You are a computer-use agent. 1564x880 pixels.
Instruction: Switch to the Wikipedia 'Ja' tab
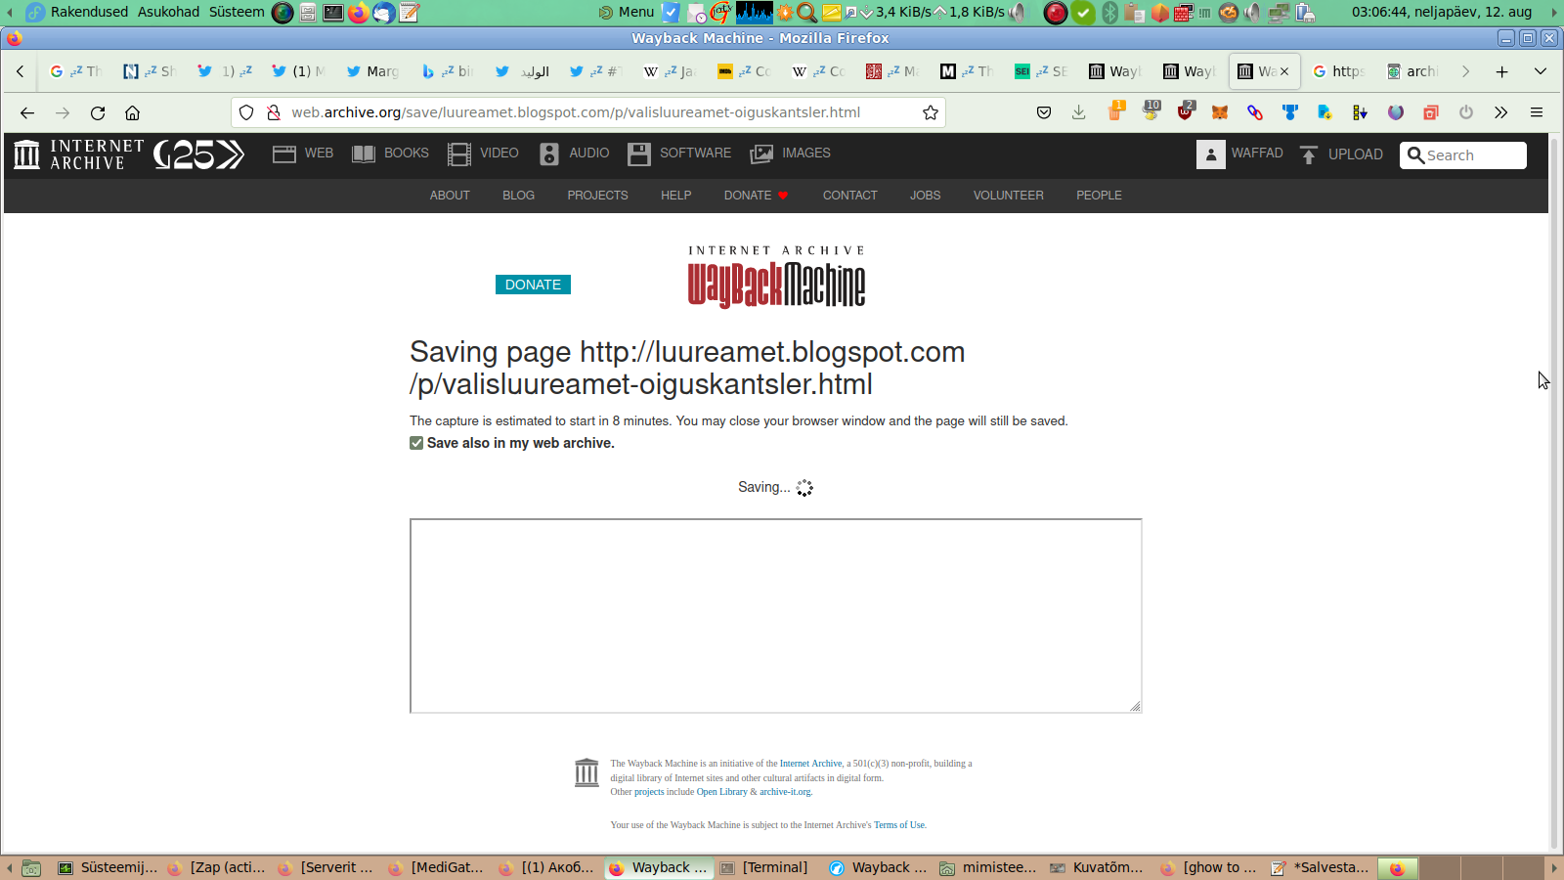pyautogui.click(x=671, y=71)
